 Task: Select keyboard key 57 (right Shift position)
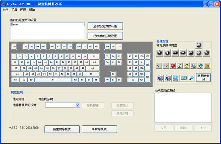(x=91, y=74)
